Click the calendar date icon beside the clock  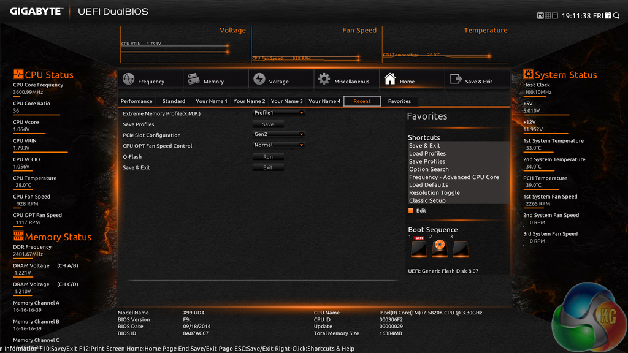(x=608, y=15)
